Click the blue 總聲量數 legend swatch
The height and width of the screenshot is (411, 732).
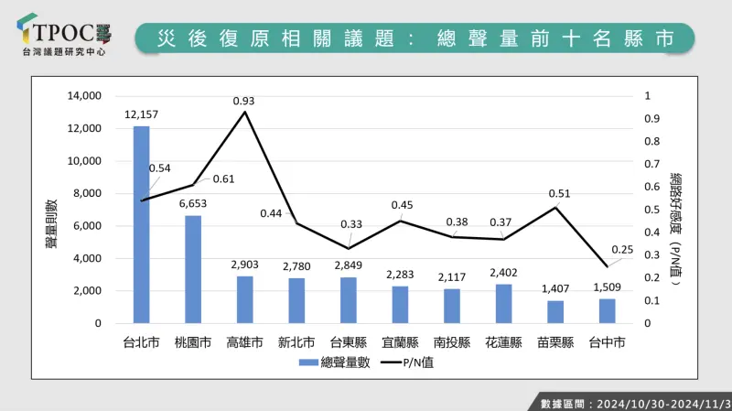308,362
